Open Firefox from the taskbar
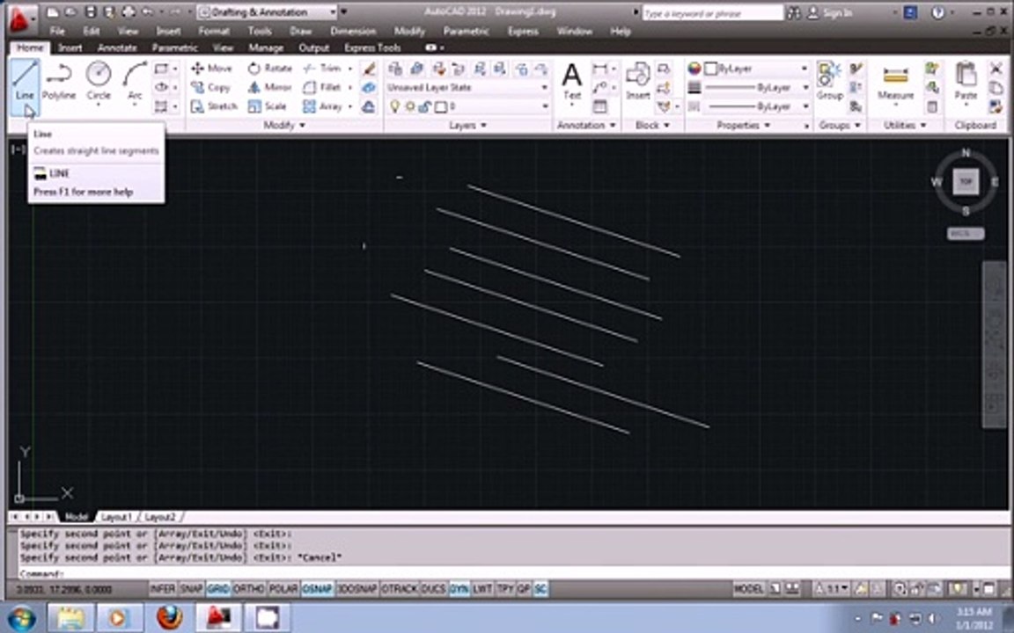This screenshot has width=1014, height=633. pos(169,617)
